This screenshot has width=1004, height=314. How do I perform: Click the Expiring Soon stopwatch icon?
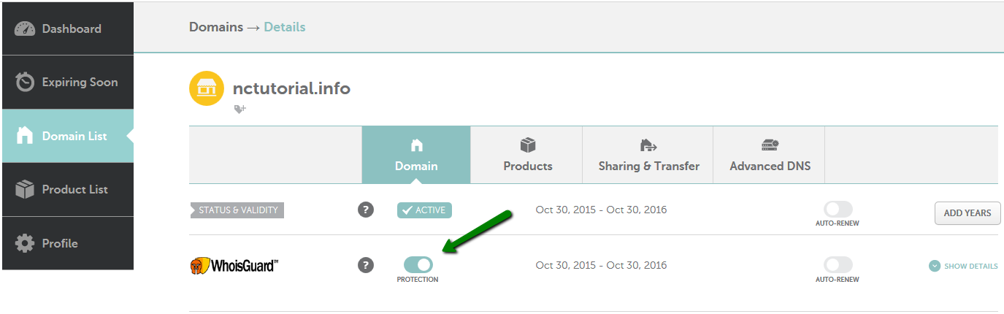pos(25,83)
